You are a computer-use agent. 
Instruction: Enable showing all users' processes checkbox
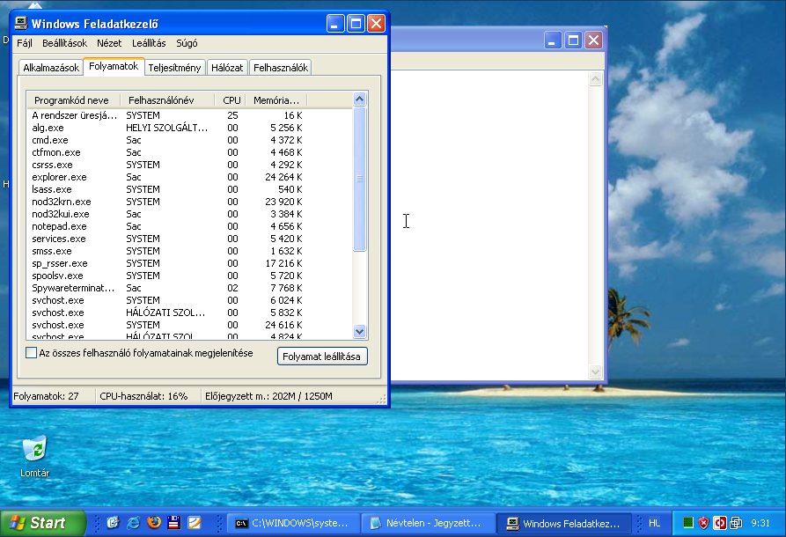[31, 352]
